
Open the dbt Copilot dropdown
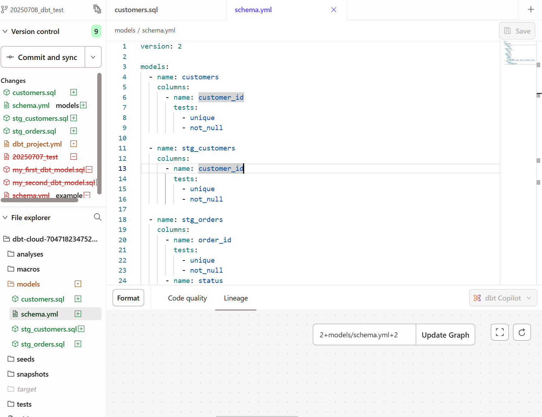coord(503,298)
